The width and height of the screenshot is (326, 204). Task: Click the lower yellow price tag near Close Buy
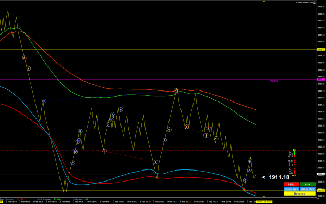(321, 190)
